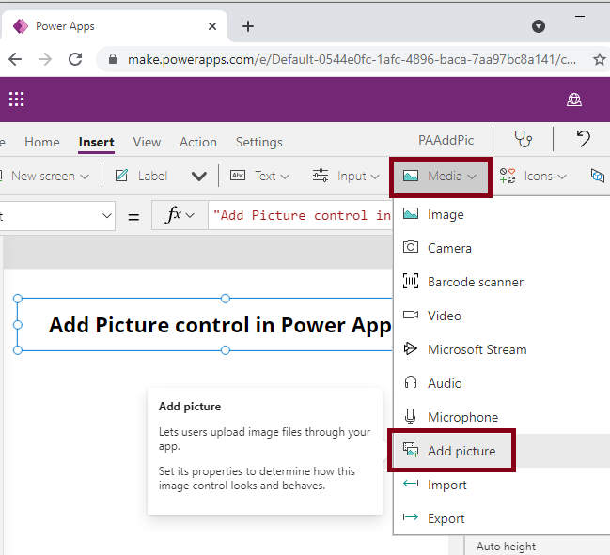
Task: Open the Action tab
Action: coord(198,142)
